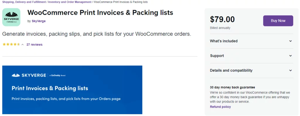
Task: Click the blue Print Invoices banner image
Action: pos(72,90)
